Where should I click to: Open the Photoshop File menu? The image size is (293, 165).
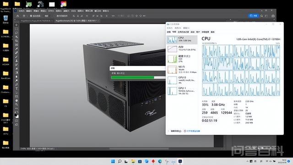(x=22, y=11)
